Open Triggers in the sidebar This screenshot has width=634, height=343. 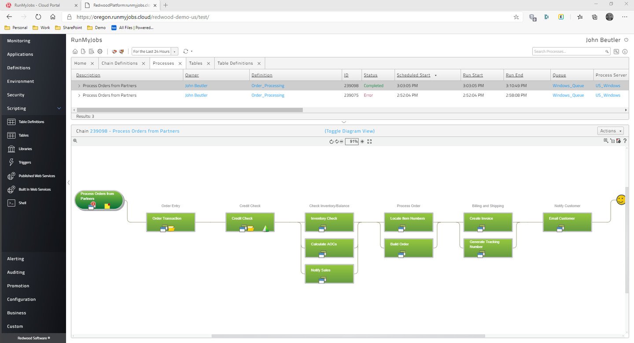click(25, 162)
